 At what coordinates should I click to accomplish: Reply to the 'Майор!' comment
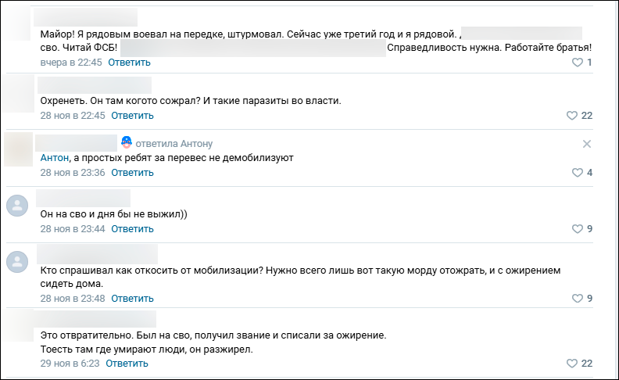[x=129, y=62]
